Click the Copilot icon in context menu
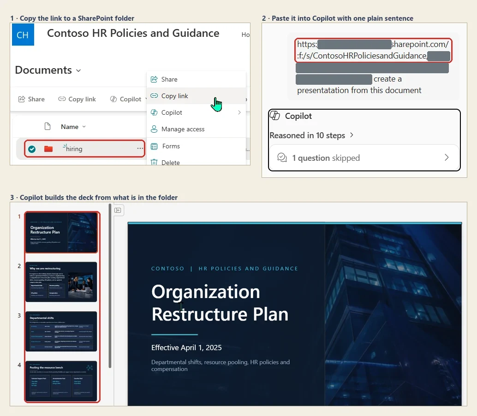Viewport: 477px width, 416px height. (x=154, y=112)
